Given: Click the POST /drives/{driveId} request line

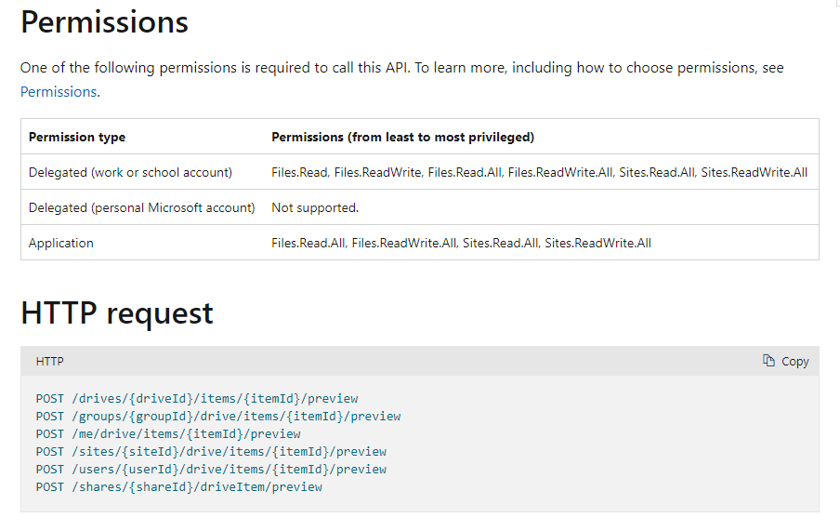Looking at the screenshot, I should [x=197, y=398].
